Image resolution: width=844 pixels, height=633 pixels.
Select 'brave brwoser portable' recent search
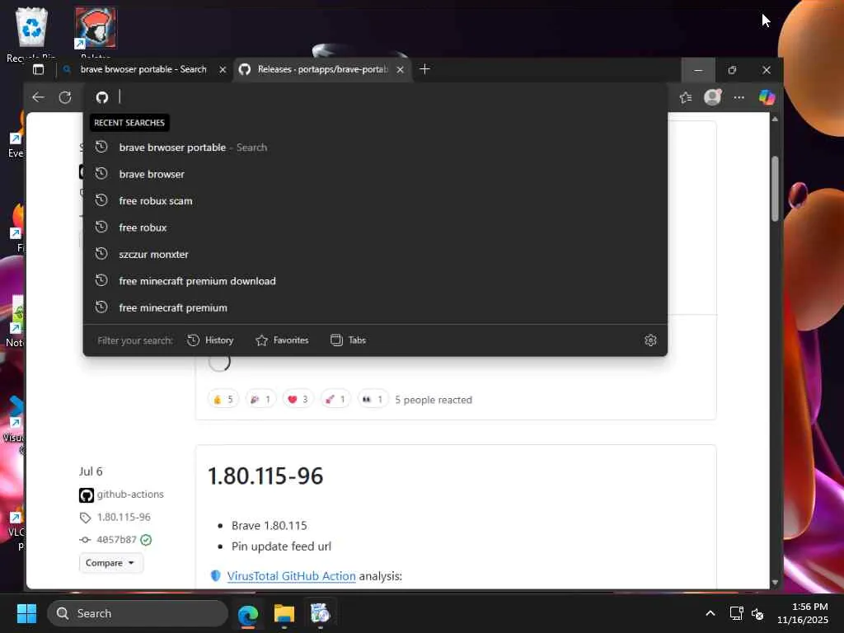(375, 148)
